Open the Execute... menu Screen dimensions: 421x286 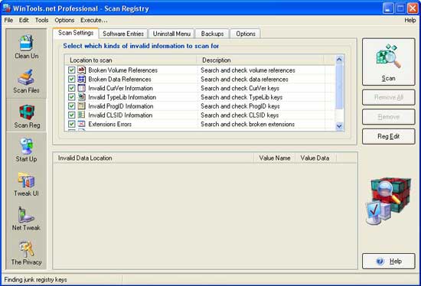click(94, 20)
